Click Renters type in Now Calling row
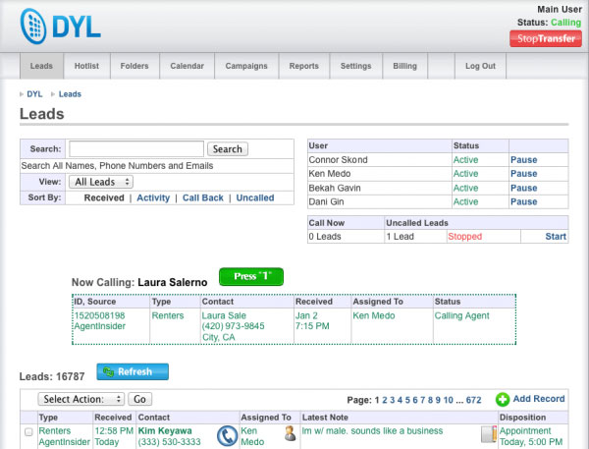The height and width of the screenshot is (449, 589). pos(168,316)
